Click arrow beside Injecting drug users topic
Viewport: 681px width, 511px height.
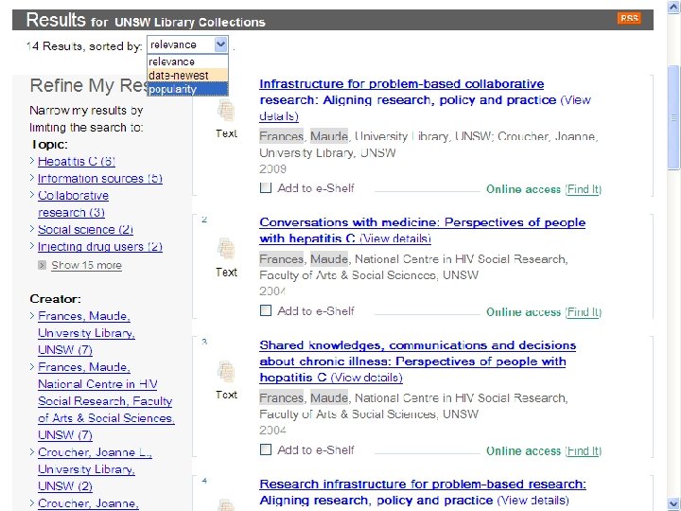(32, 245)
